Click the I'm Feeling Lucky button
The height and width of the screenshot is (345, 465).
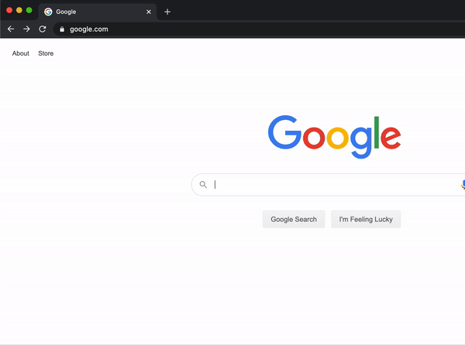click(366, 219)
